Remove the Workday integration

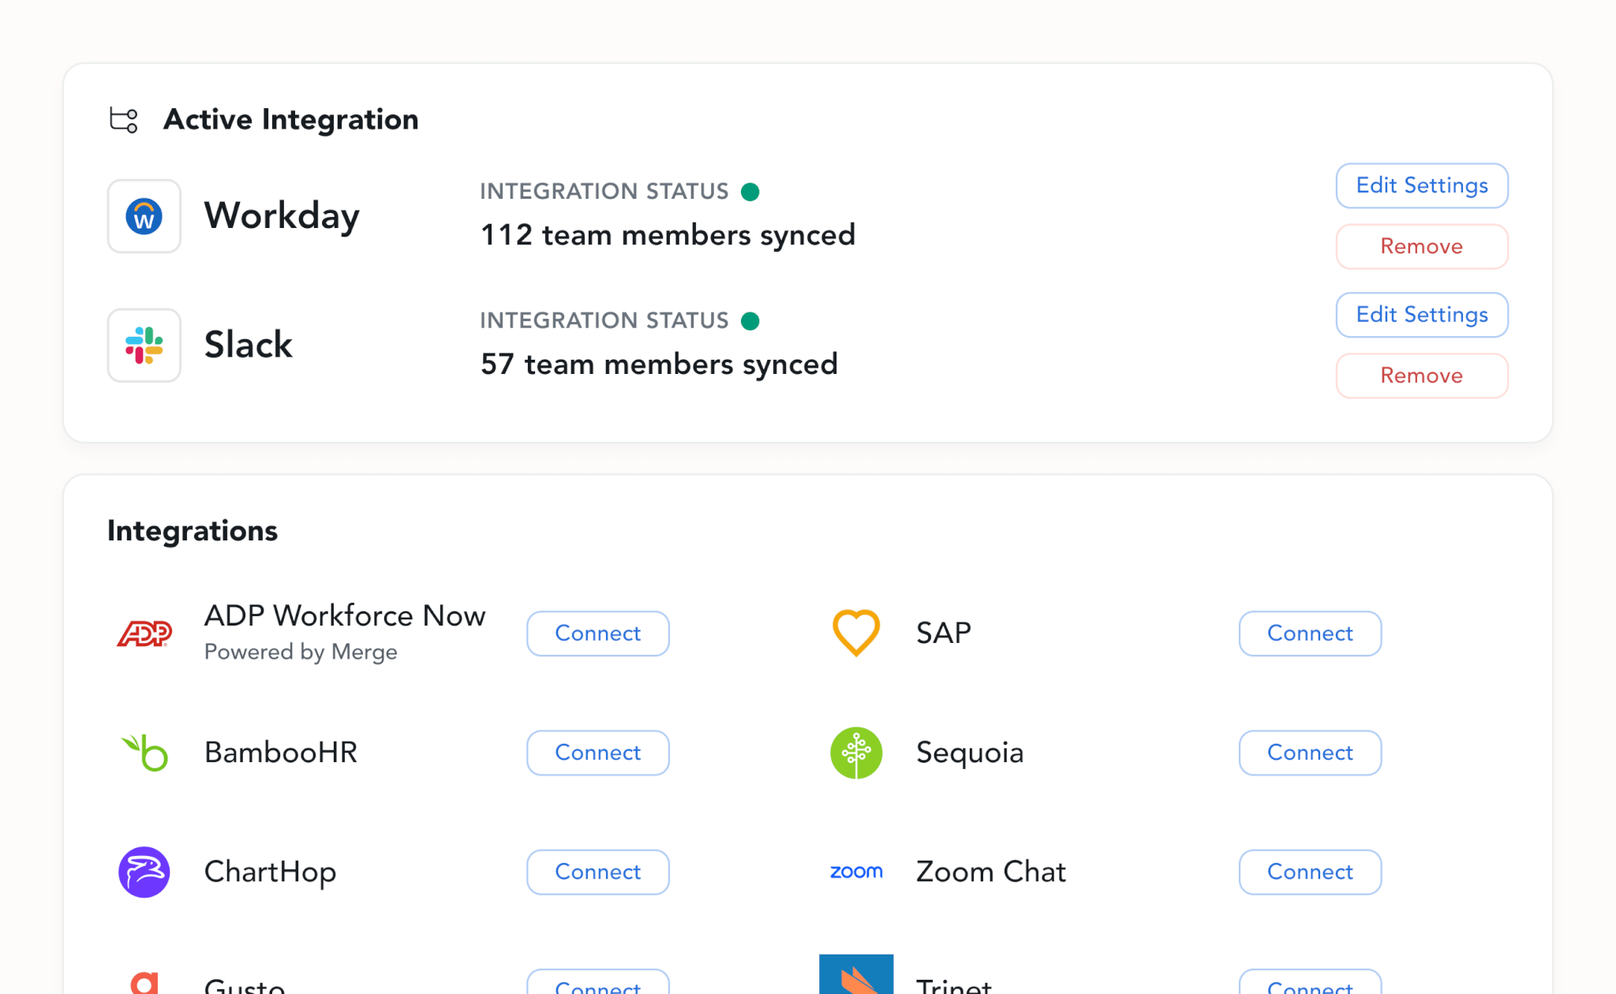tap(1422, 247)
